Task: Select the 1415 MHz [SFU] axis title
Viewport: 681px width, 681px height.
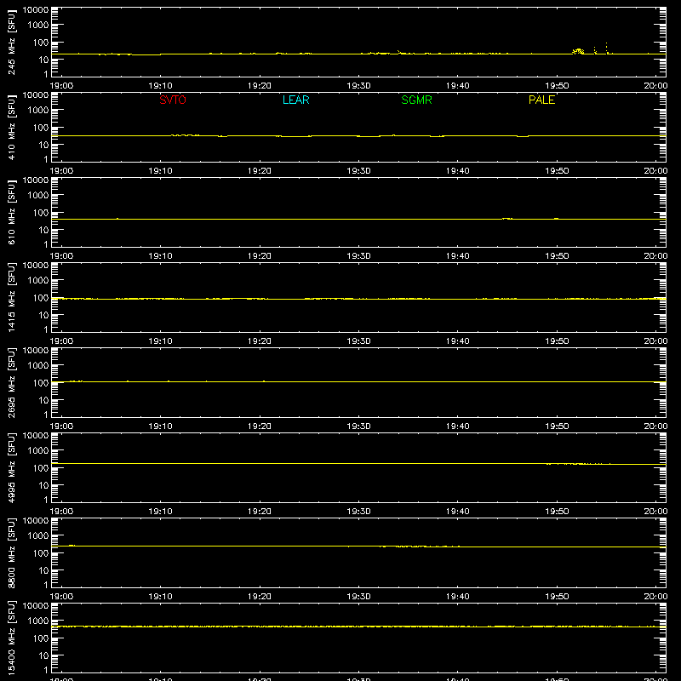Action: [12, 297]
